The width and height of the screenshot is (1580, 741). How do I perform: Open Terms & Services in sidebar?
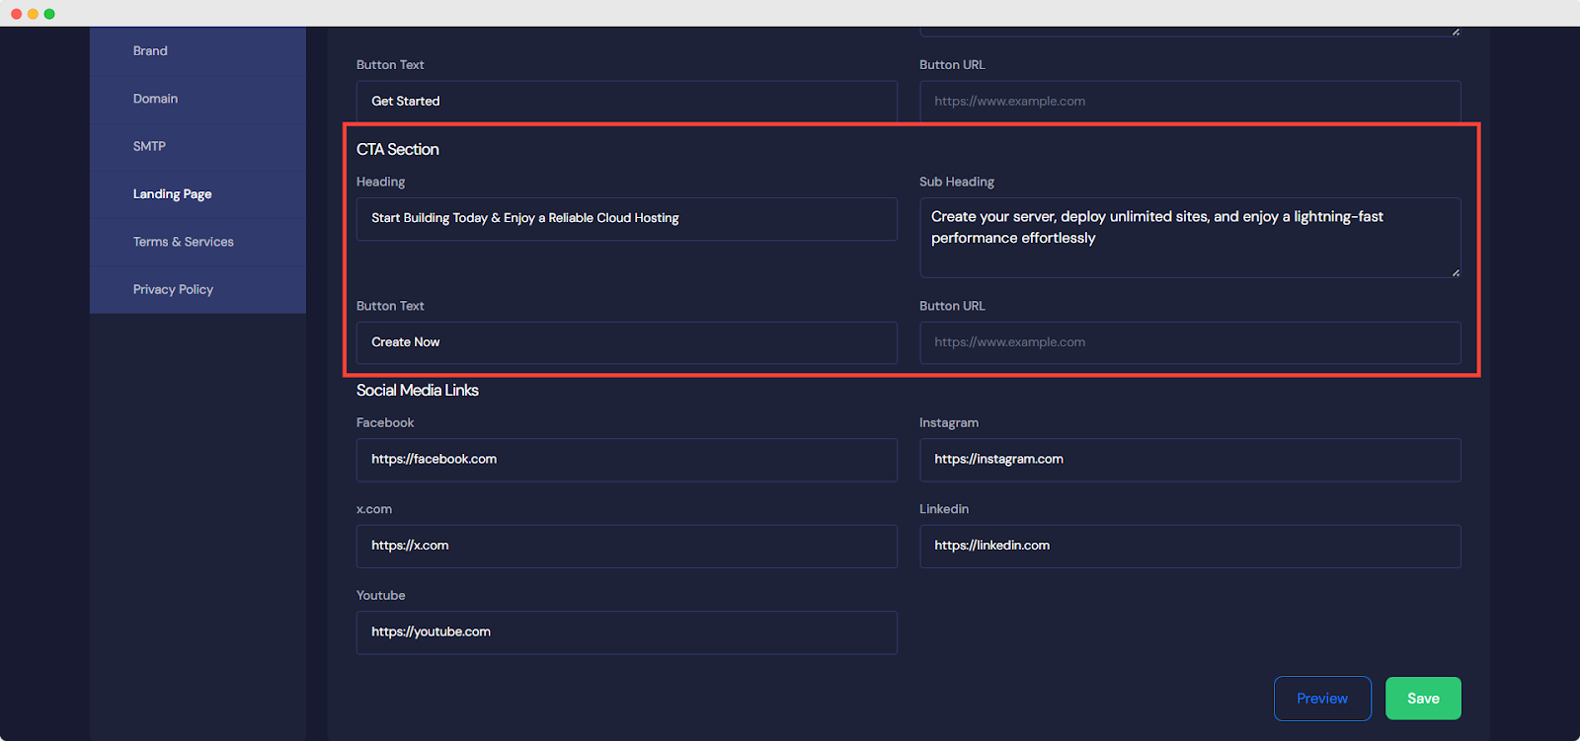point(197,242)
